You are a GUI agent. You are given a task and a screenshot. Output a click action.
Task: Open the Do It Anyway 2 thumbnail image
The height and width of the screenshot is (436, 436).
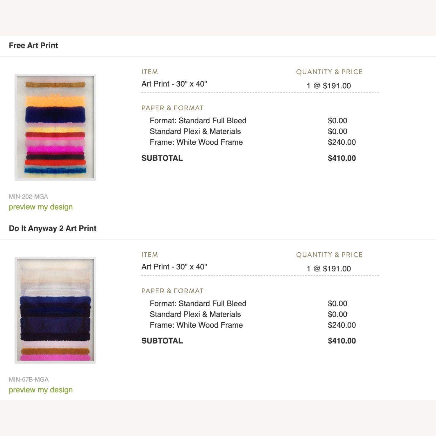pos(55,310)
